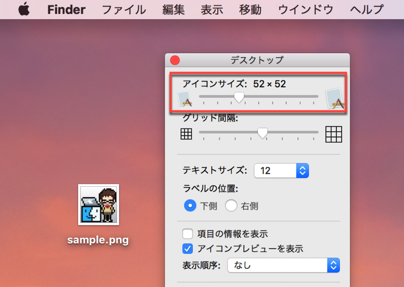
Task: Open the 移動 menu
Action: point(250,10)
